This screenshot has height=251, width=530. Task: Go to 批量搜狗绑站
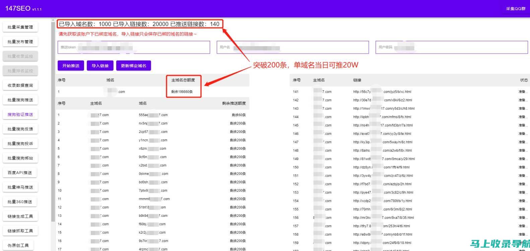[x=20, y=158]
